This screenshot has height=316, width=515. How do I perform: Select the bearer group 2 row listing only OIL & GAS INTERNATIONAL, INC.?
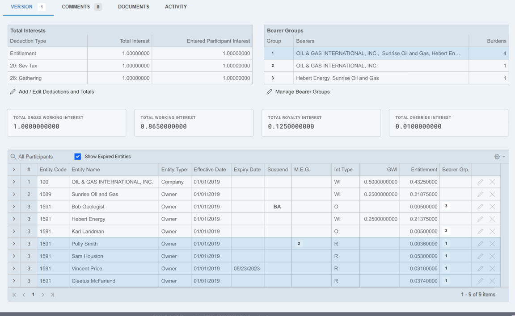pos(387,66)
